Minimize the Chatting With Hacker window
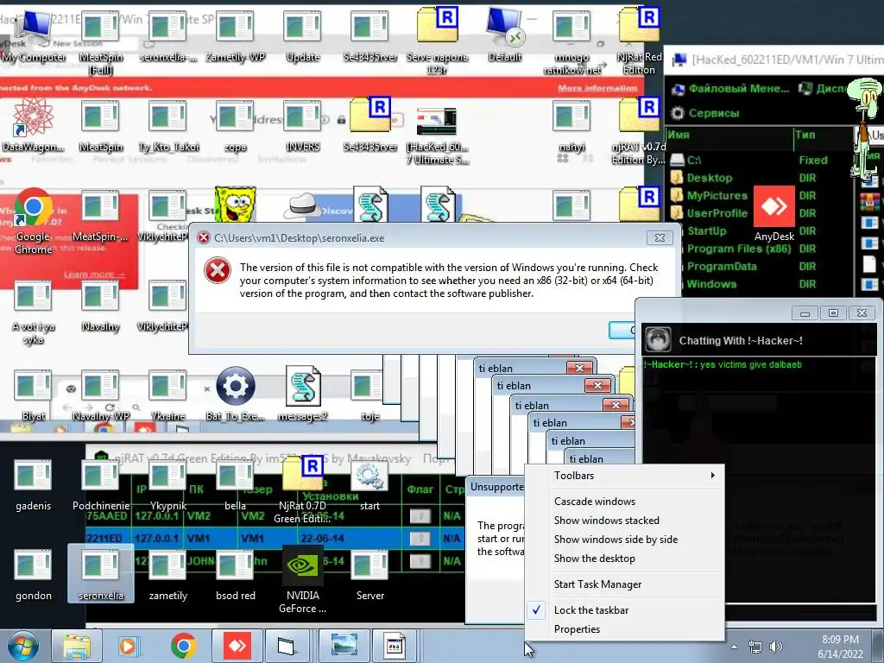 (805, 313)
